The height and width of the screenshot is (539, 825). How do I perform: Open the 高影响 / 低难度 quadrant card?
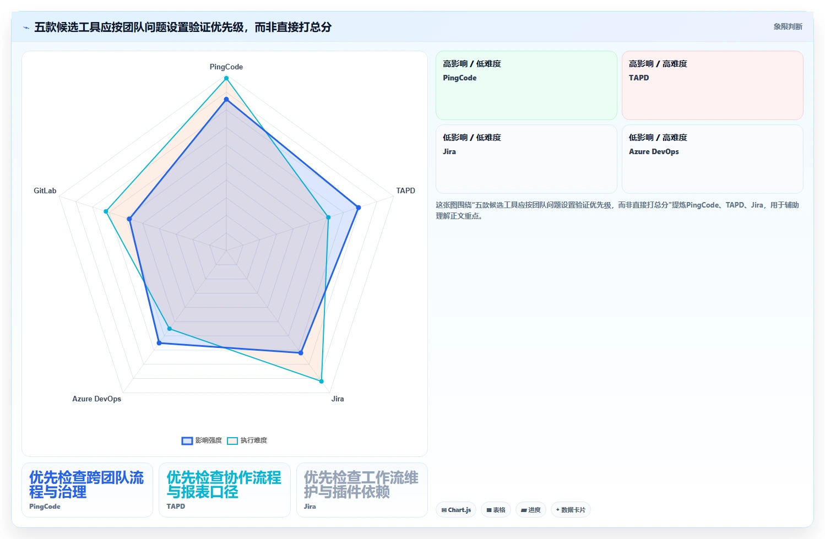527,85
